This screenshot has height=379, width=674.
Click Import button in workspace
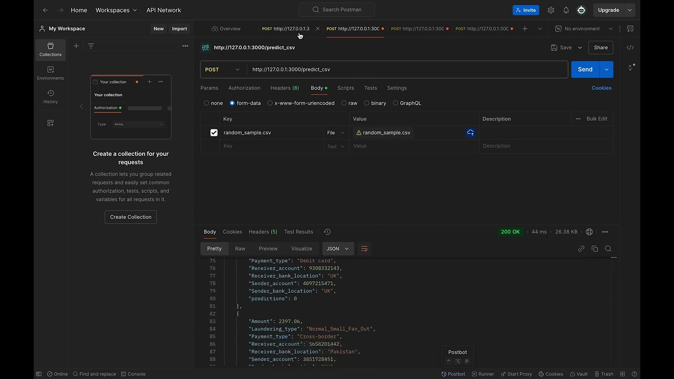point(180,28)
